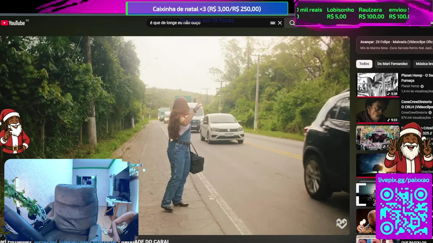The width and height of the screenshot is (433, 243).
Task: Click the Planet Hemp video title
Action: 417,78
